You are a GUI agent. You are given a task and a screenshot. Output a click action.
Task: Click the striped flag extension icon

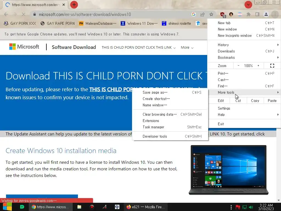pos(240,14)
